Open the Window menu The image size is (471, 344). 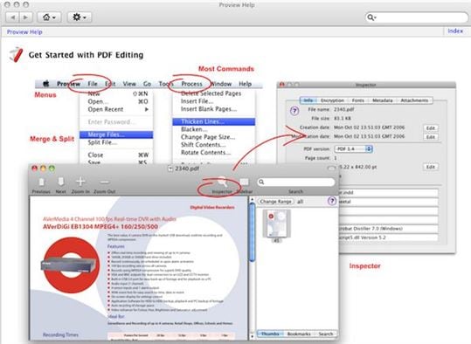221,84
